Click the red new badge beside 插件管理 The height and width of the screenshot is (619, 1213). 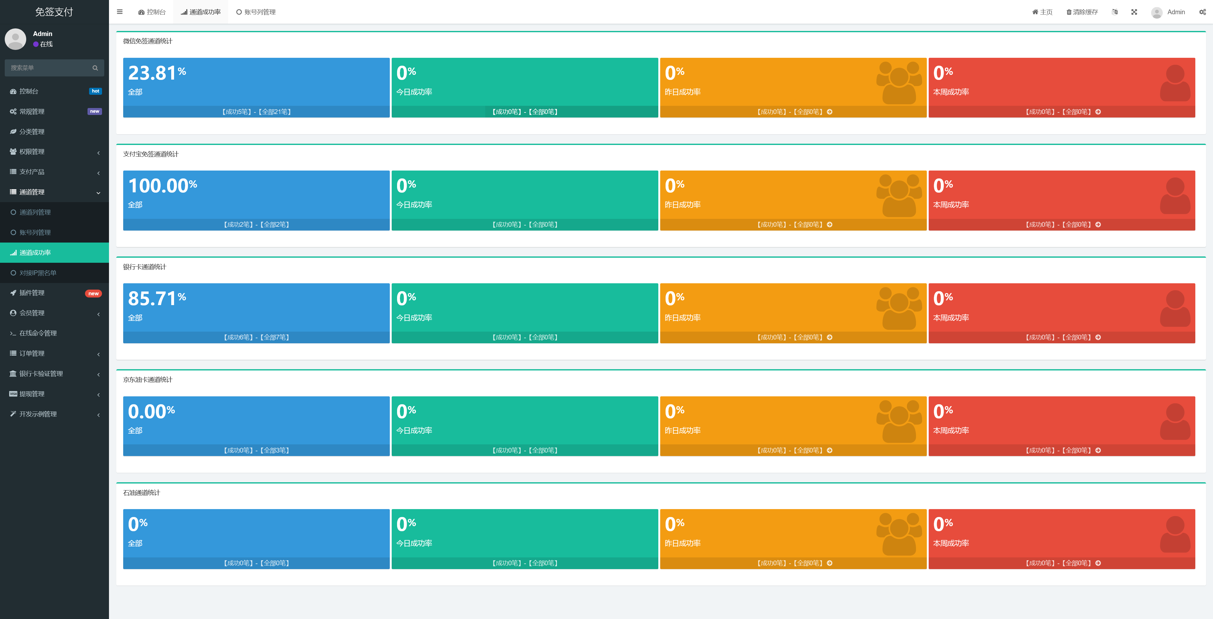click(x=94, y=293)
